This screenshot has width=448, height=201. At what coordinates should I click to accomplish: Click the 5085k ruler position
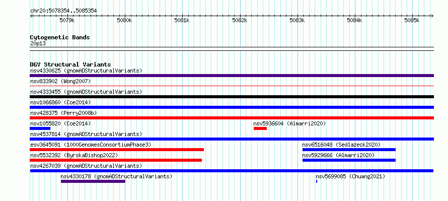pyautogui.click(x=412, y=20)
